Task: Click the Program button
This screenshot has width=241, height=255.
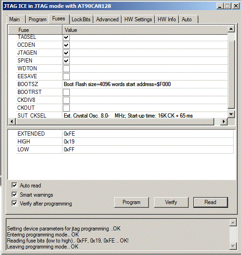Action: (x=131, y=202)
